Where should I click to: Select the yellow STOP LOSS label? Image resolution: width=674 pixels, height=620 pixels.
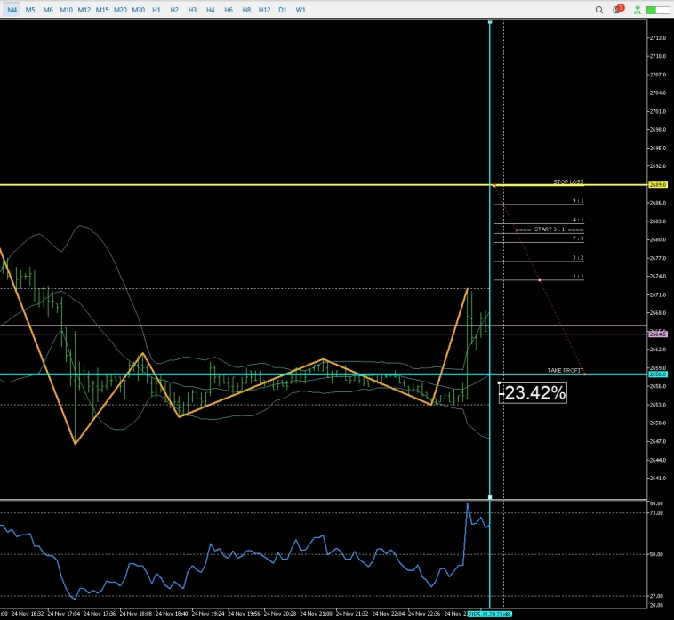pos(568,181)
